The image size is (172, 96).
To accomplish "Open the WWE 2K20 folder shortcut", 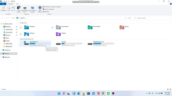I will (9, 44).
